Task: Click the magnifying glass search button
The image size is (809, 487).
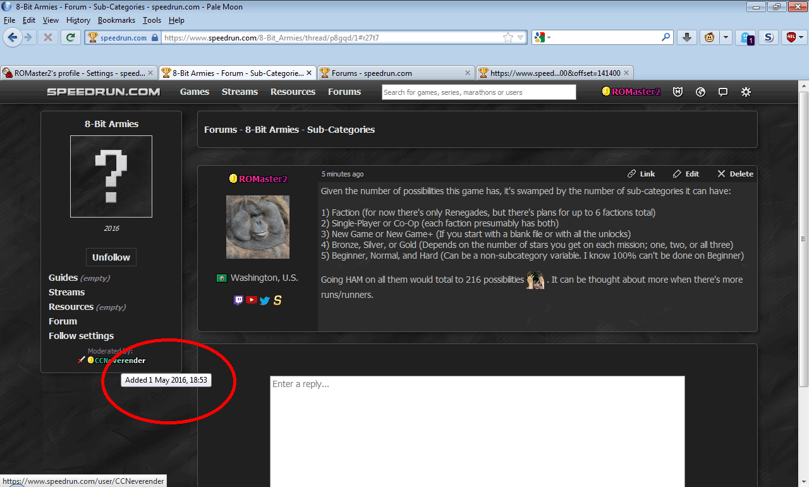Action: click(x=666, y=37)
